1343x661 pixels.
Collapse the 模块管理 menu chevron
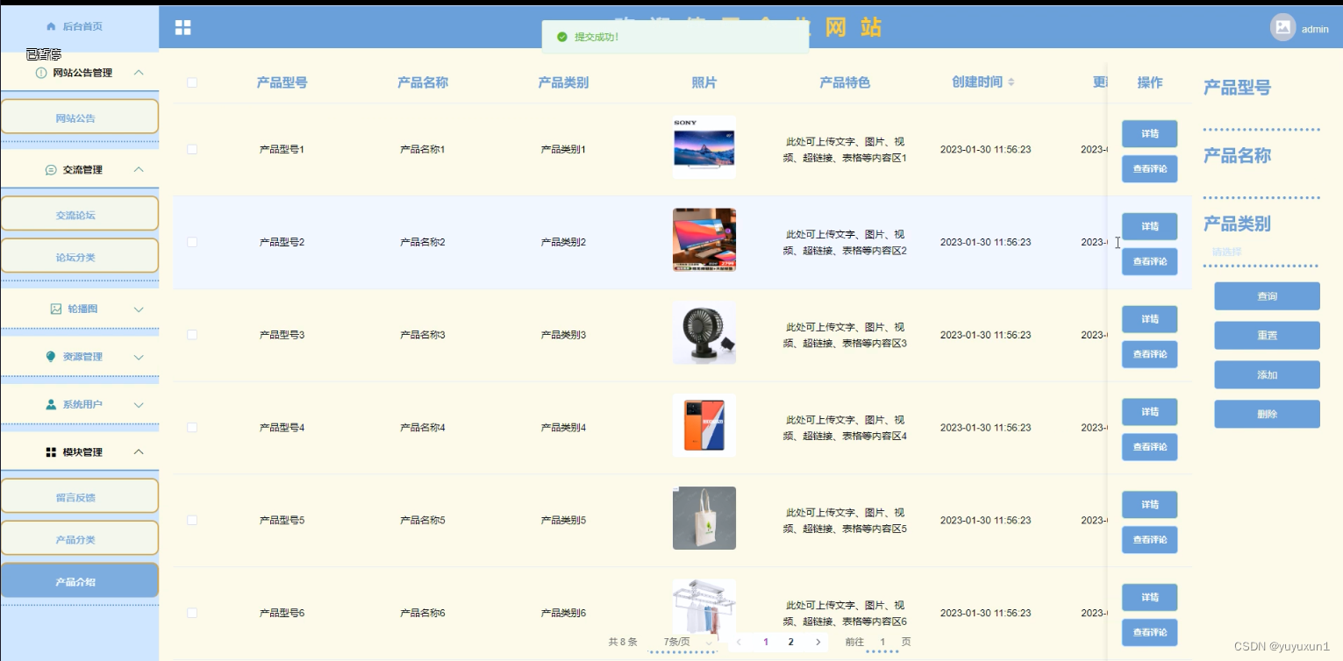coord(138,452)
